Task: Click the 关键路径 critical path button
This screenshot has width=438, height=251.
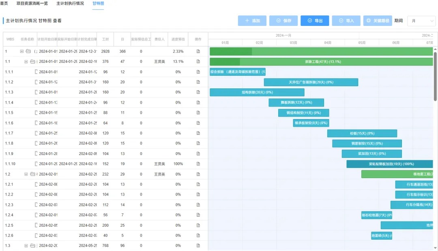Action: 377,21
